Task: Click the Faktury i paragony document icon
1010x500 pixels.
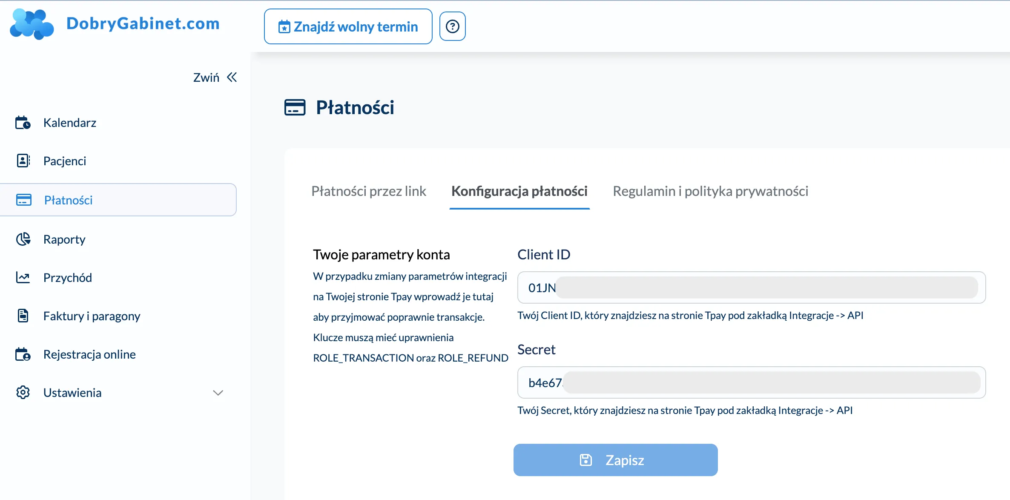Action: [x=23, y=316]
